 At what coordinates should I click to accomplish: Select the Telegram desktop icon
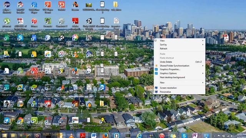pos(7,122)
